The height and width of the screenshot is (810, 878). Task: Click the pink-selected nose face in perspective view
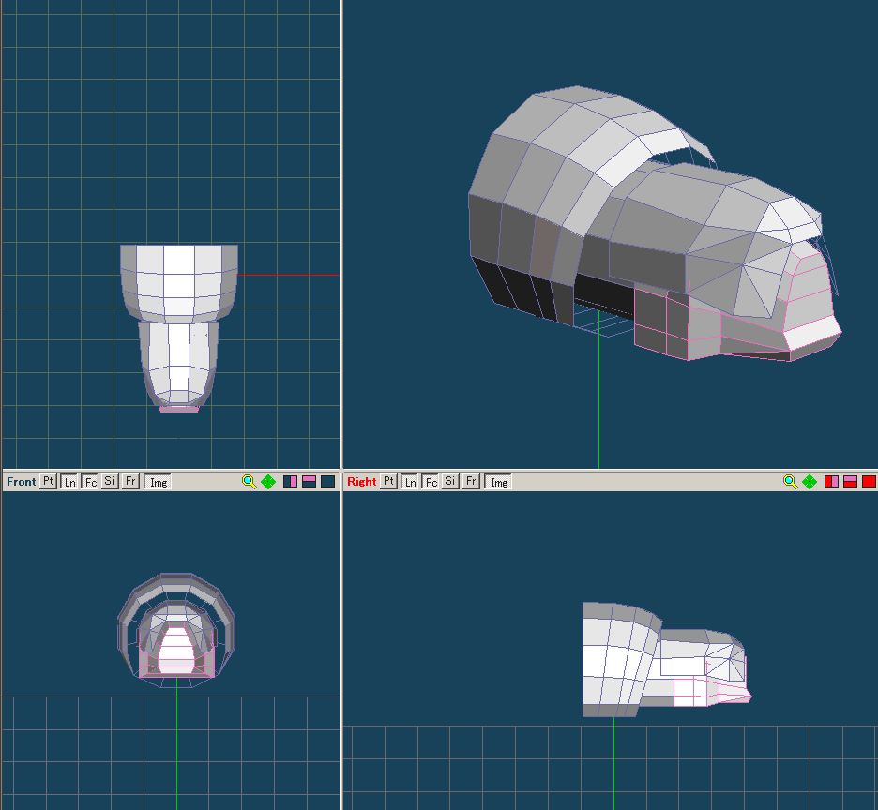pyautogui.click(x=812, y=332)
